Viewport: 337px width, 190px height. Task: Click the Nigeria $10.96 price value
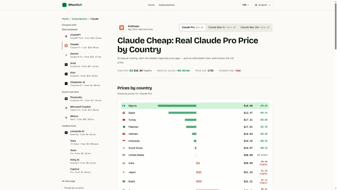tap(248, 106)
